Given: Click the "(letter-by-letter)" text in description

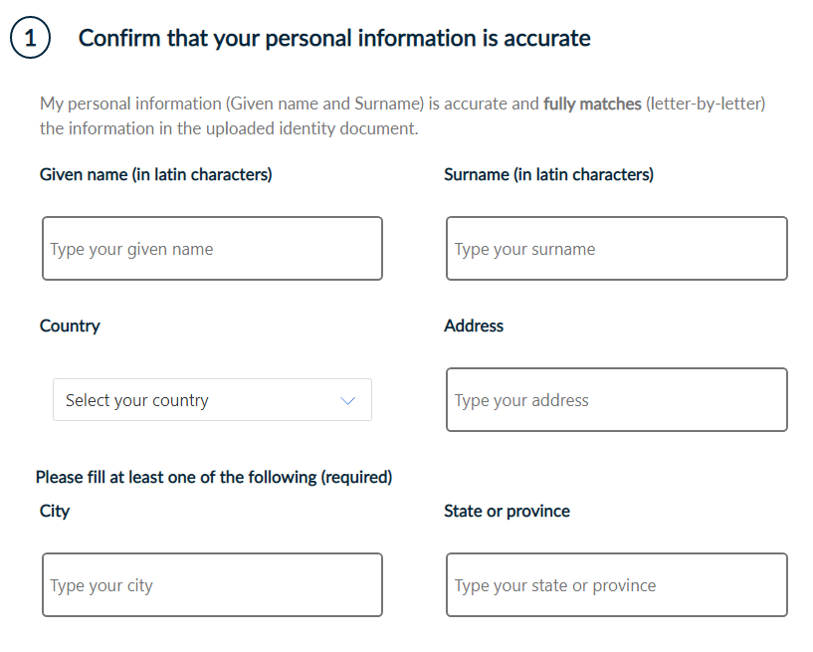Looking at the screenshot, I should coord(706,104).
